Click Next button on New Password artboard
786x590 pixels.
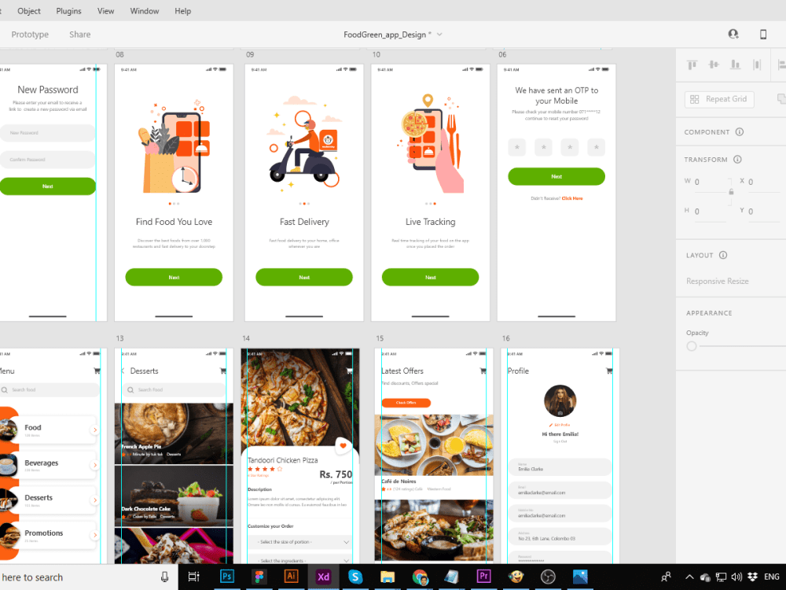pyautogui.click(x=48, y=186)
